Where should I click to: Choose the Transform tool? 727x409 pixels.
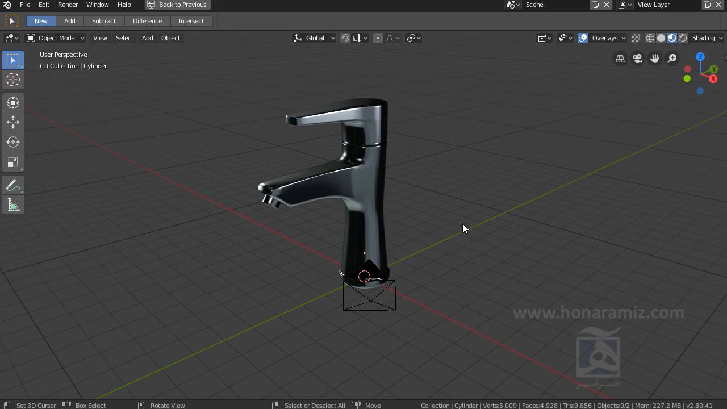[13, 103]
